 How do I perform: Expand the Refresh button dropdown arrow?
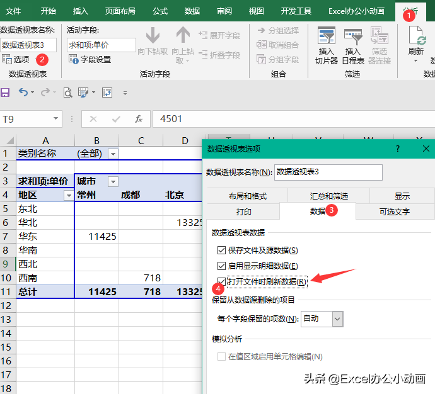415,60
